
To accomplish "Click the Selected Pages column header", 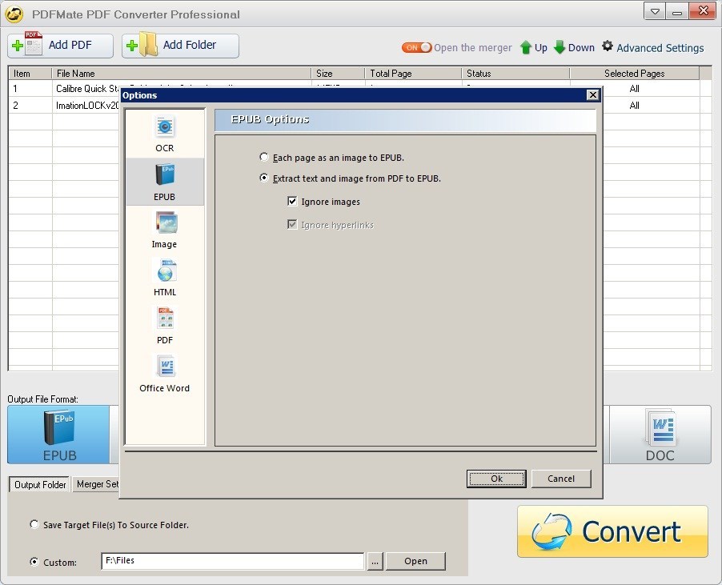I will (x=634, y=73).
